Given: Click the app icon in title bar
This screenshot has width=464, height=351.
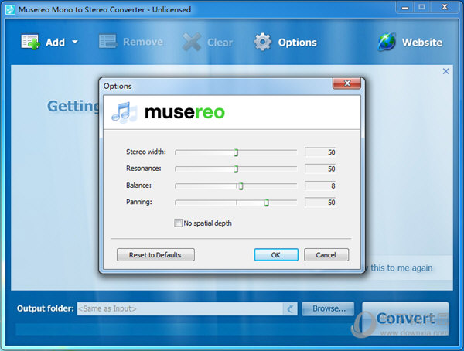Looking at the screenshot, I should (x=10, y=10).
